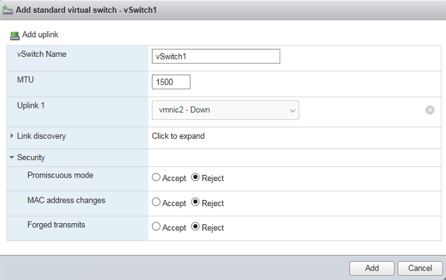446x280 pixels.
Task: Click the Security section label
Action: tap(31, 157)
